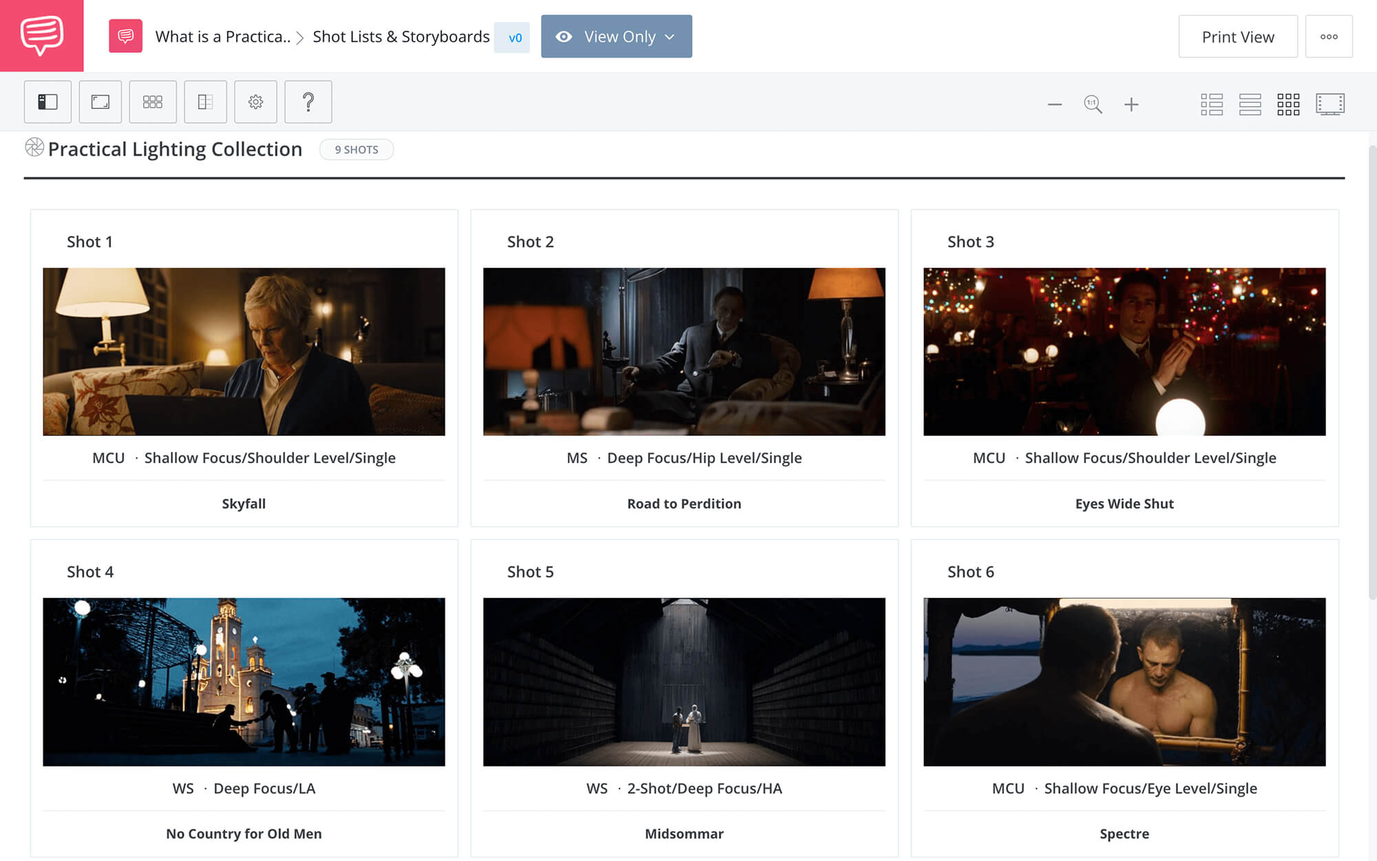
Task: Click the Shot 5 label
Action: click(x=530, y=572)
